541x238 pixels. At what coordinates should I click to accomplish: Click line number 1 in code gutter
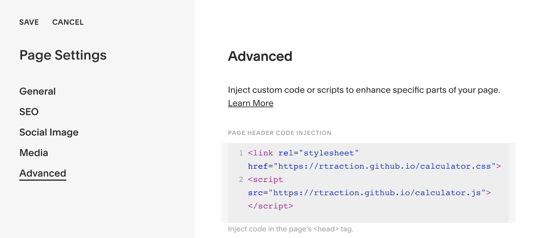click(241, 153)
